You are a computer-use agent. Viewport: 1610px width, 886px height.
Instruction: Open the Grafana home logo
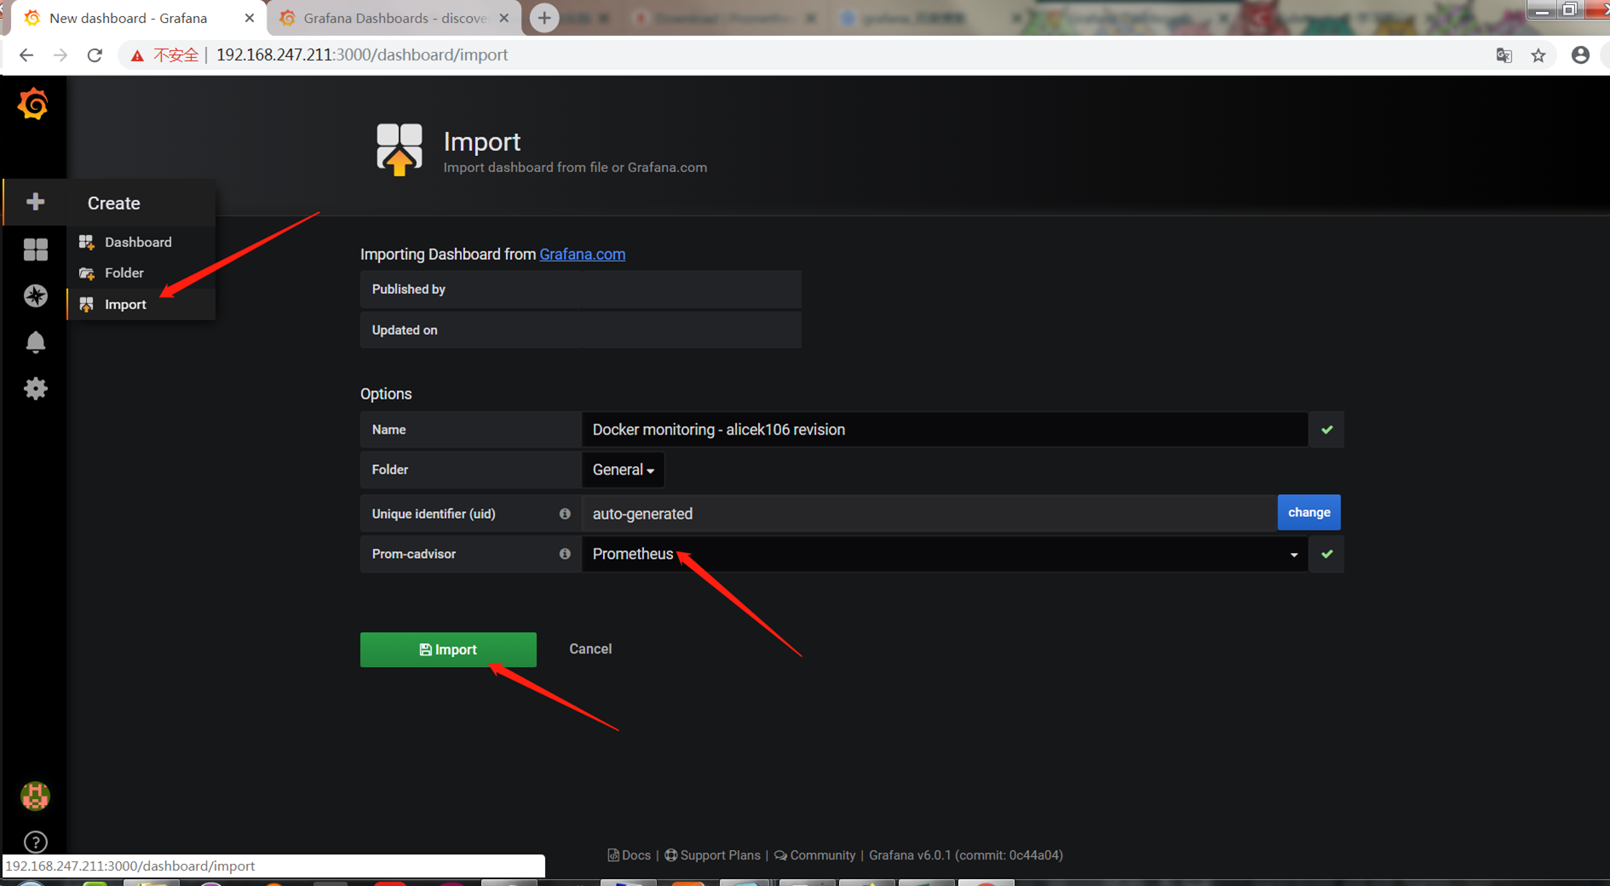click(33, 105)
